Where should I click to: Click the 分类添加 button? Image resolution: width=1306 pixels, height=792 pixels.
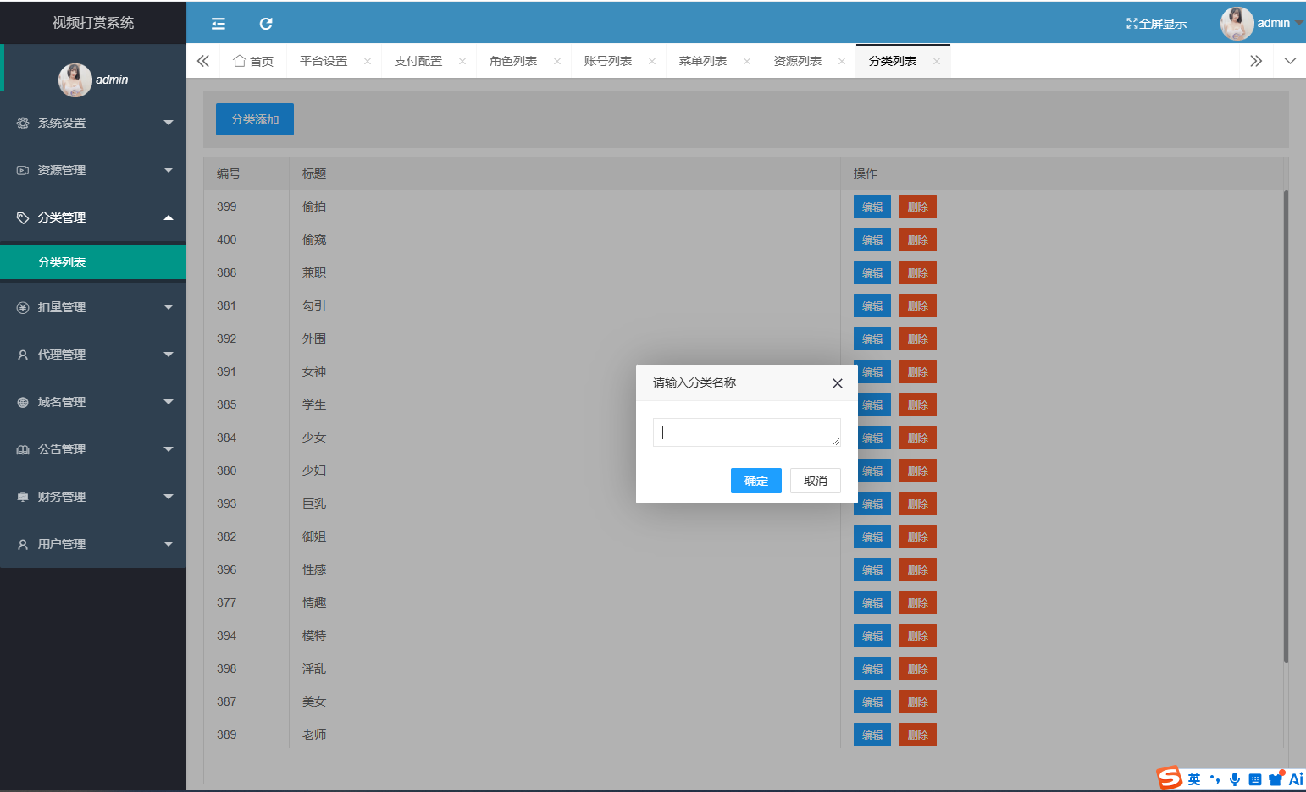pos(255,119)
